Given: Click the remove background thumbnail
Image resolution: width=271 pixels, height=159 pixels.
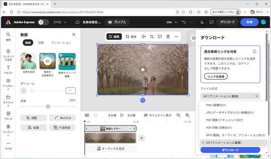Looking at the screenshot, I should coord(28,61).
